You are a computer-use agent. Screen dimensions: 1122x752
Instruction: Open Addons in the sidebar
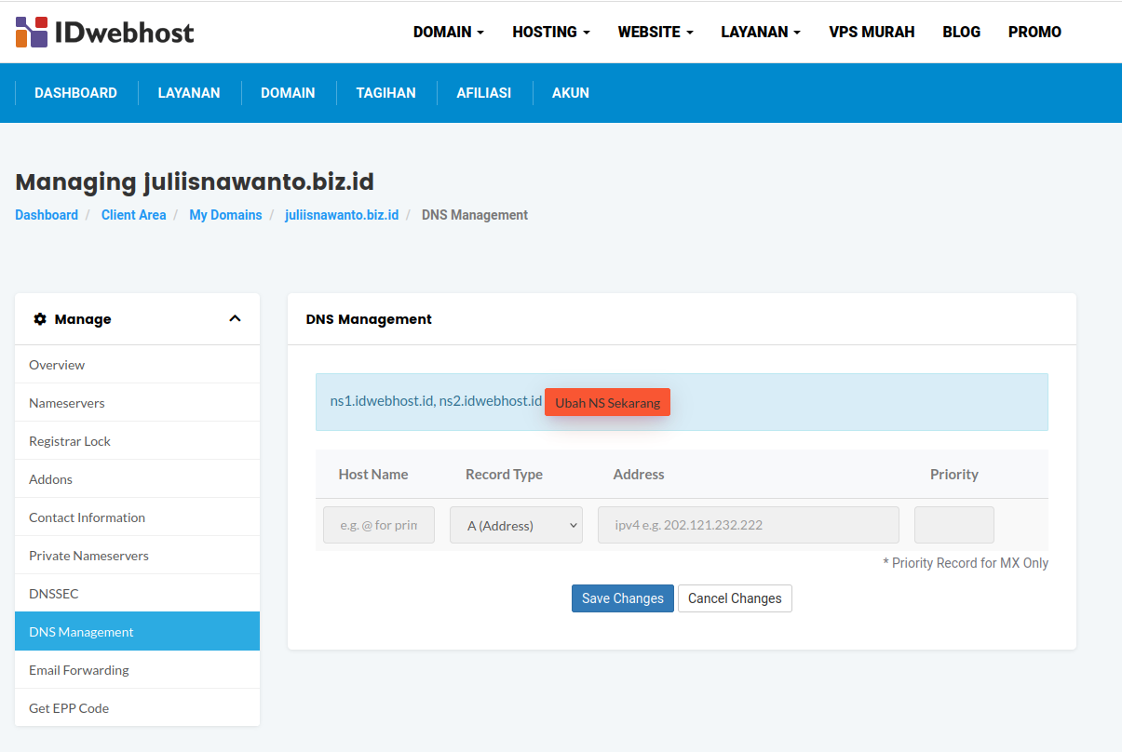[137, 479]
